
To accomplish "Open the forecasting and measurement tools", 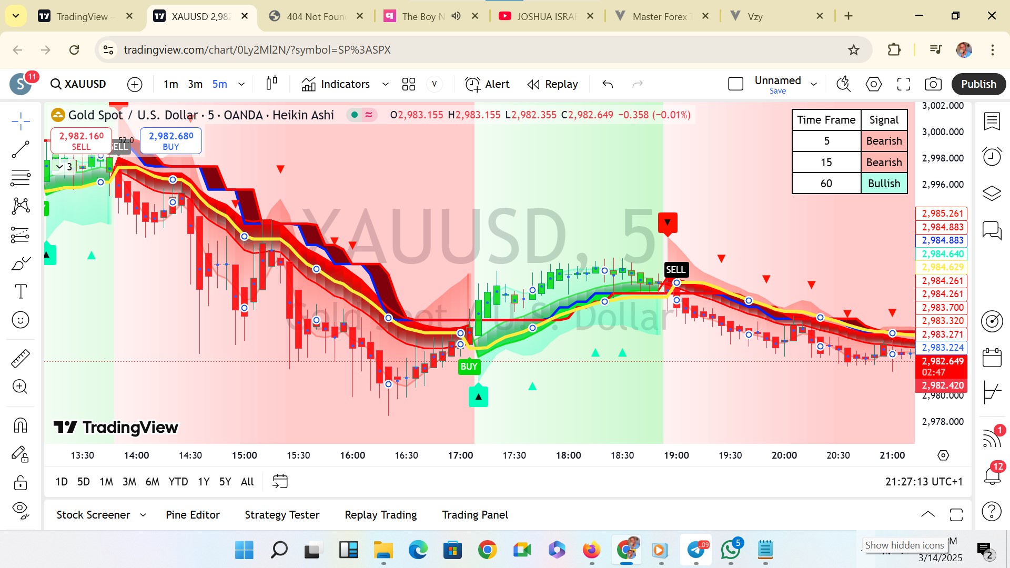I will 21,235.
